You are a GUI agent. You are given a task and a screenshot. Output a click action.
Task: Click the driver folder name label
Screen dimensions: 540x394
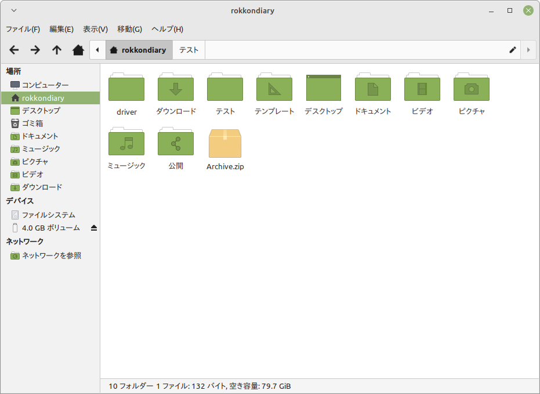126,112
